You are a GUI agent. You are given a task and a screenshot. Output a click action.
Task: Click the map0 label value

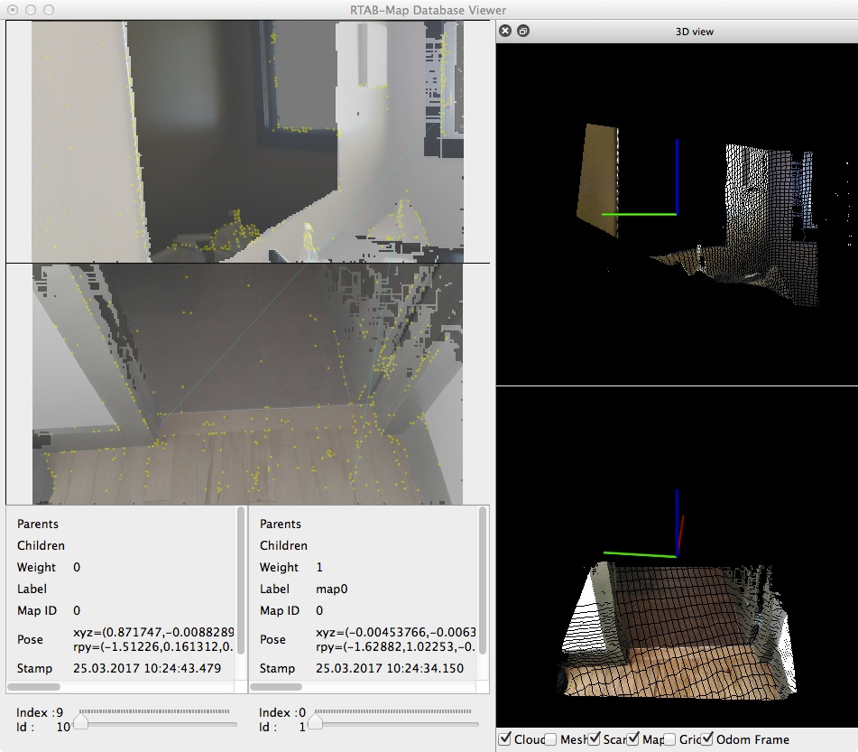click(x=332, y=589)
